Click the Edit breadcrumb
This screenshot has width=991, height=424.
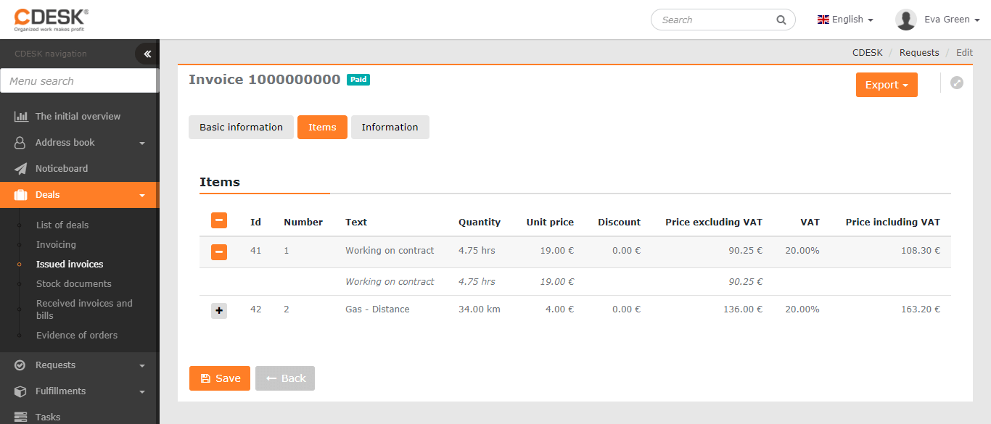(964, 53)
